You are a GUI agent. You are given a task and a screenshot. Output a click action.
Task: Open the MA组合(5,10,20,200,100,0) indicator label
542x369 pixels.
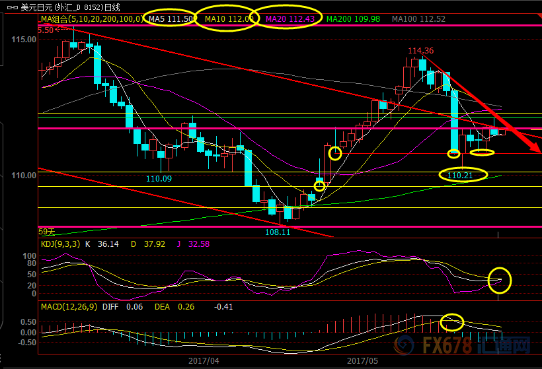click(92, 19)
